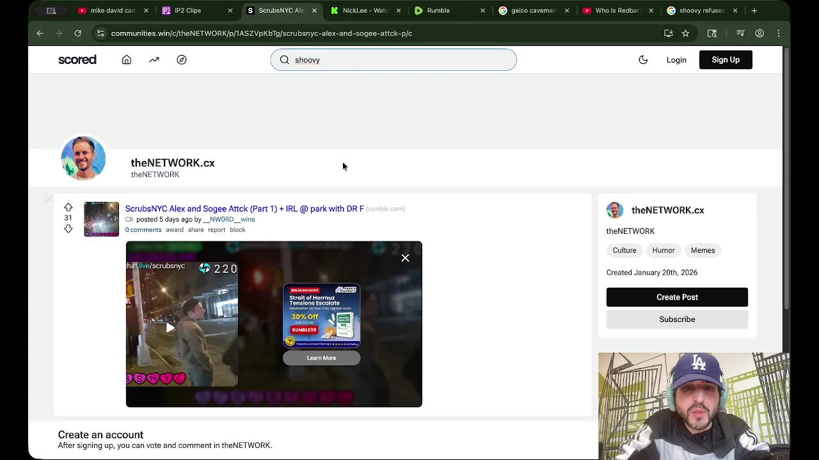This screenshot has width=819, height=460.
Task: Open the poster's __NW0RD__wins profile
Action: (x=229, y=220)
